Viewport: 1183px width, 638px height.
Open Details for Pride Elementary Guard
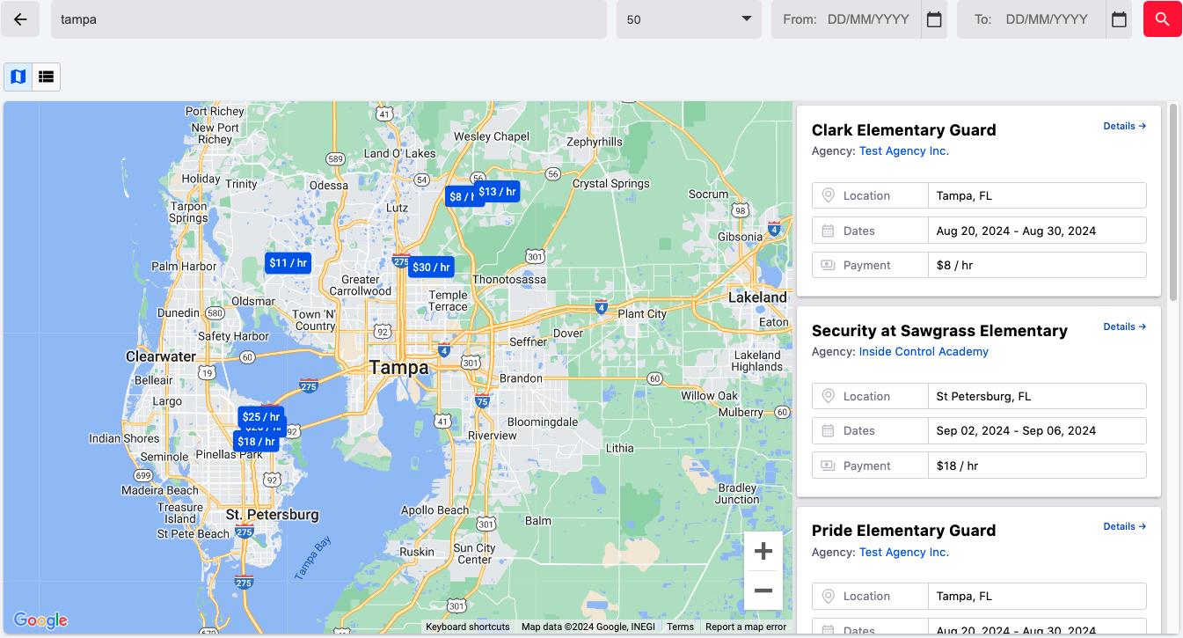tap(1125, 526)
